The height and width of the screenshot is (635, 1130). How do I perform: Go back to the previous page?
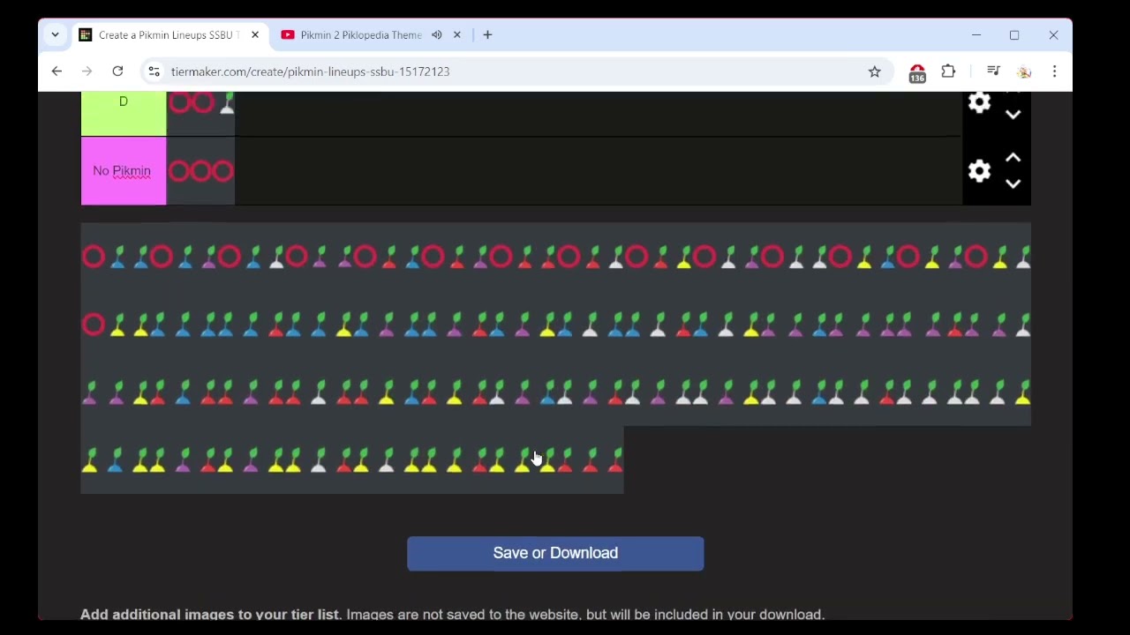(56, 71)
